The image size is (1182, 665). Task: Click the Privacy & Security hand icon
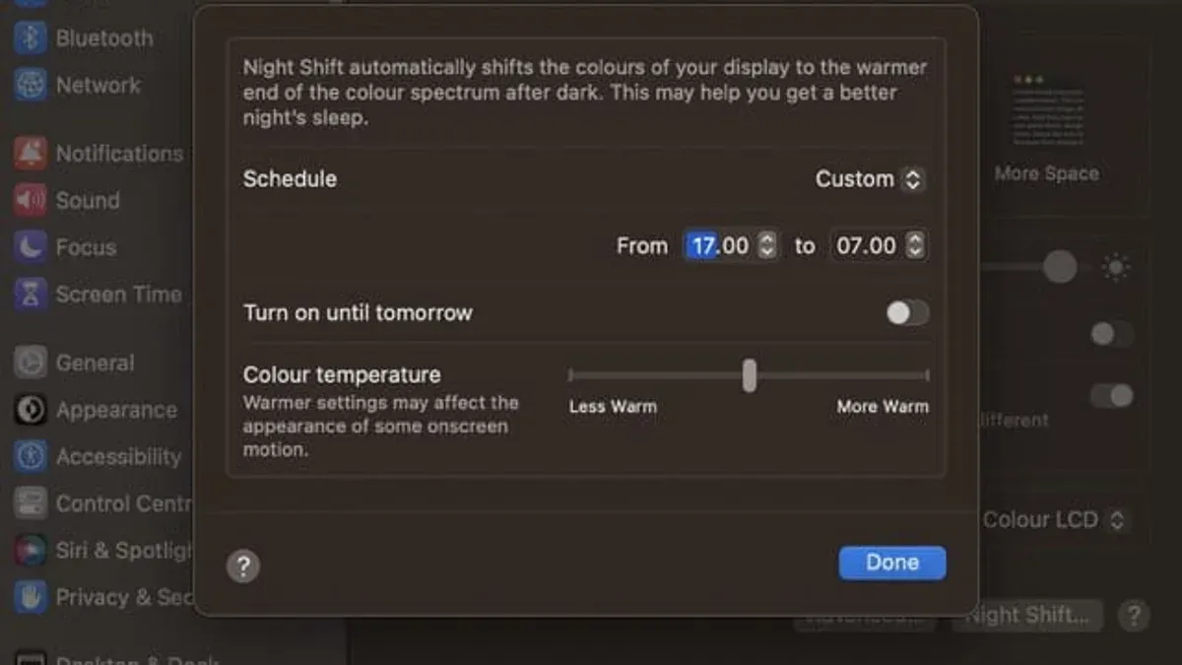click(31, 597)
